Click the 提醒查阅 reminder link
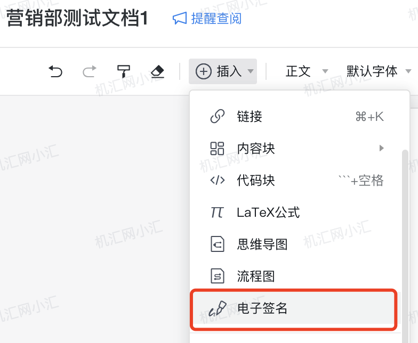418x343 pixels. [x=216, y=19]
